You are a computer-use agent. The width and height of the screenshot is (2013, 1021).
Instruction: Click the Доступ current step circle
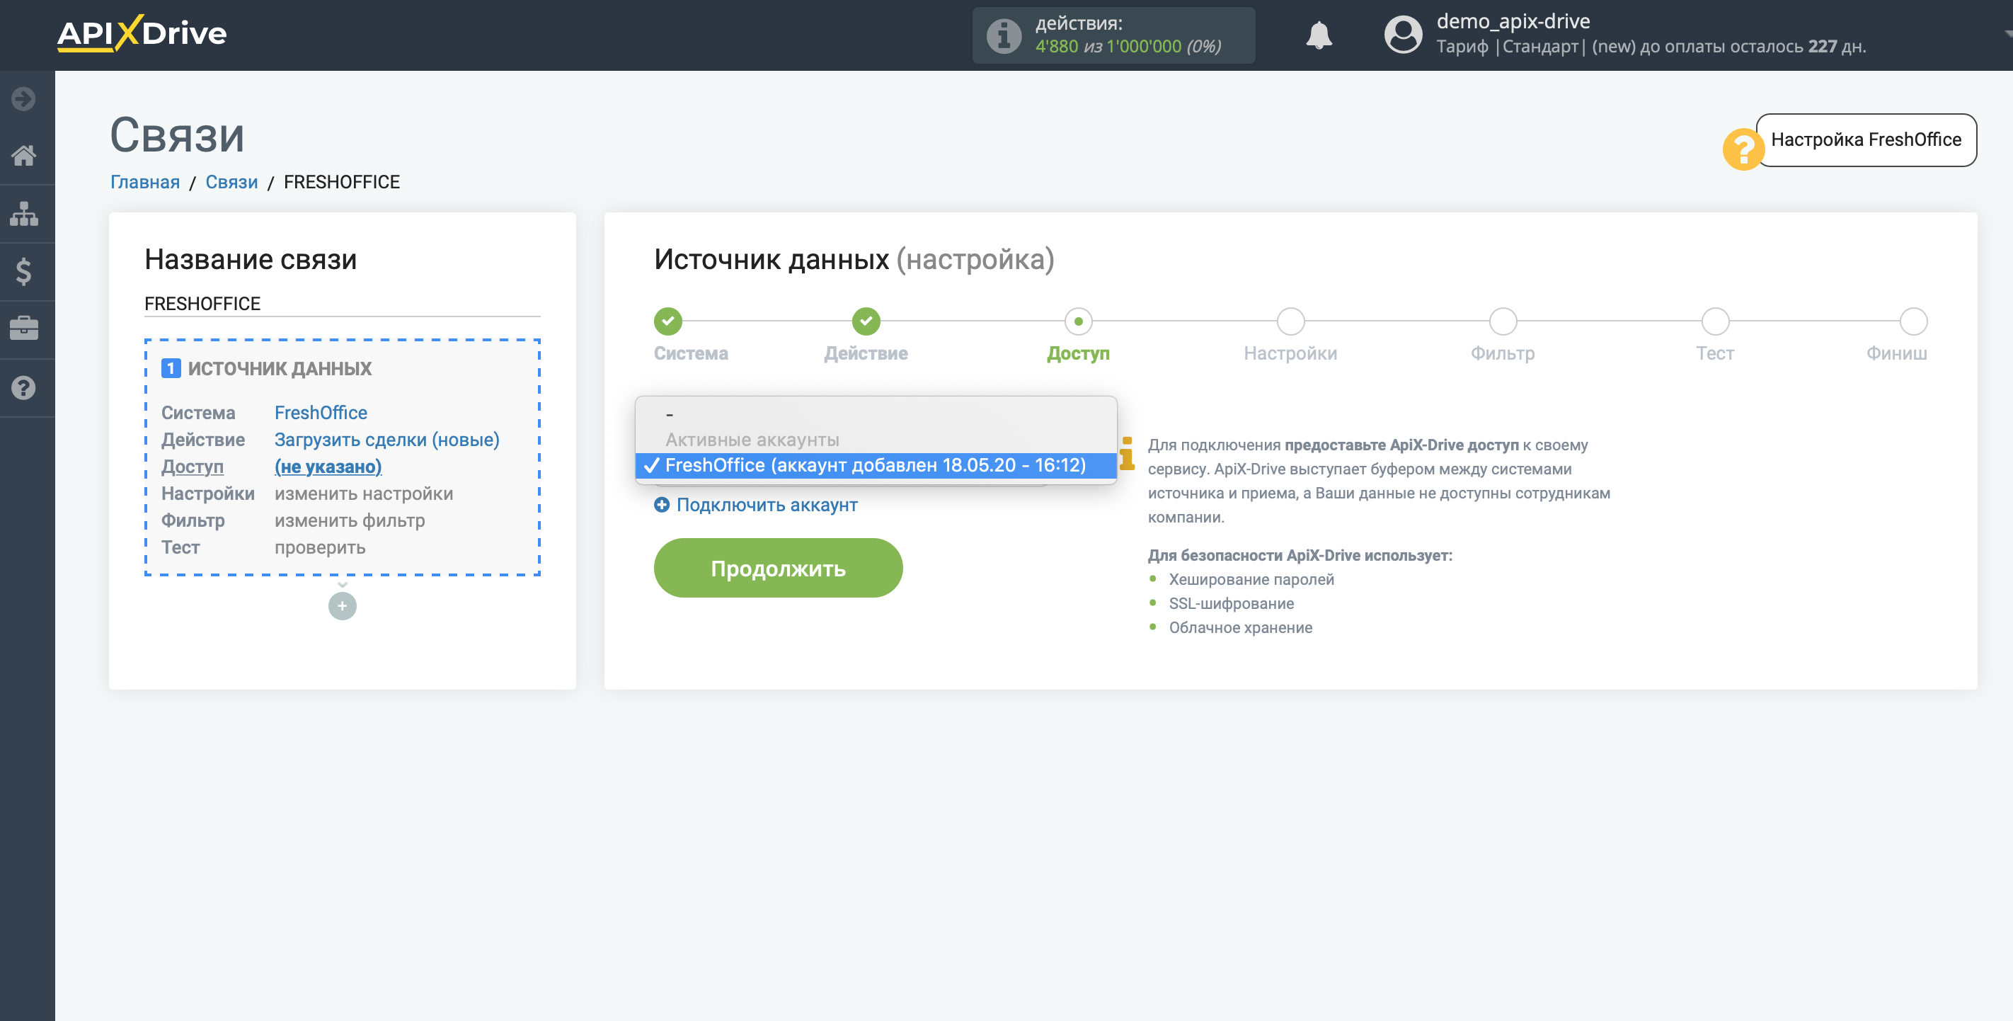pyautogui.click(x=1079, y=321)
